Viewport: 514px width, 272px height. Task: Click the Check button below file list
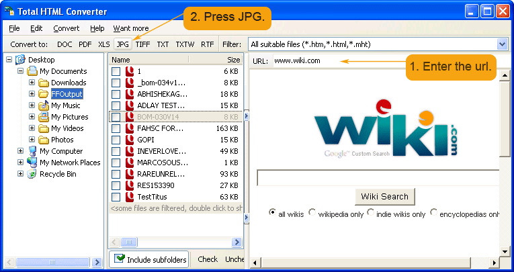208,259
